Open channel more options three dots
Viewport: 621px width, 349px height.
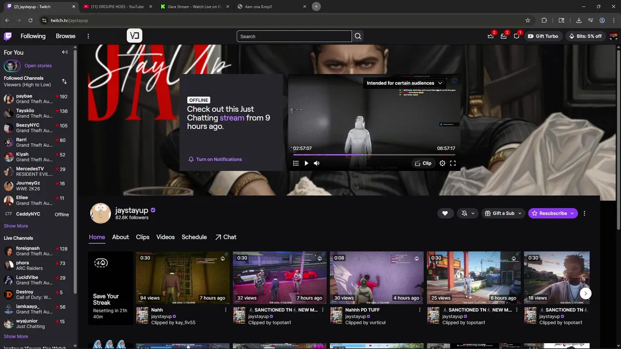(x=584, y=213)
